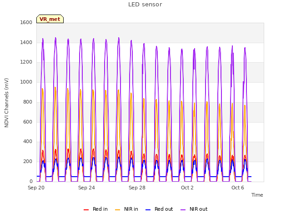Click the 800 y-axis tick label
This screenshot has width=291, height=218.
coord(28,102)
